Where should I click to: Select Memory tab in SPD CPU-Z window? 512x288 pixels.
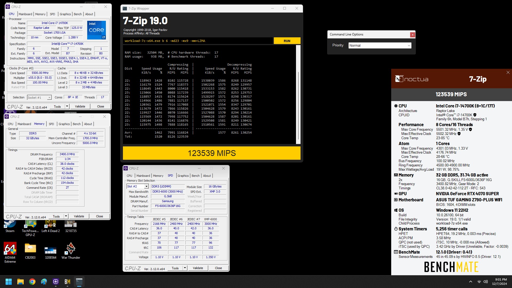pyautogui.click(x=158, y=176)
